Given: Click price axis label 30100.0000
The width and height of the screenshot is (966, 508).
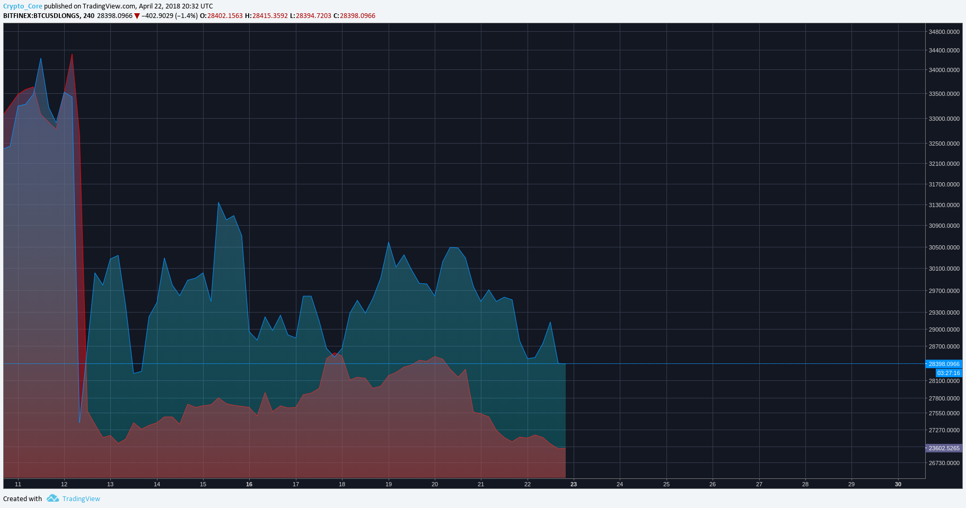Looking at the screenshot, I should [944, 269].
